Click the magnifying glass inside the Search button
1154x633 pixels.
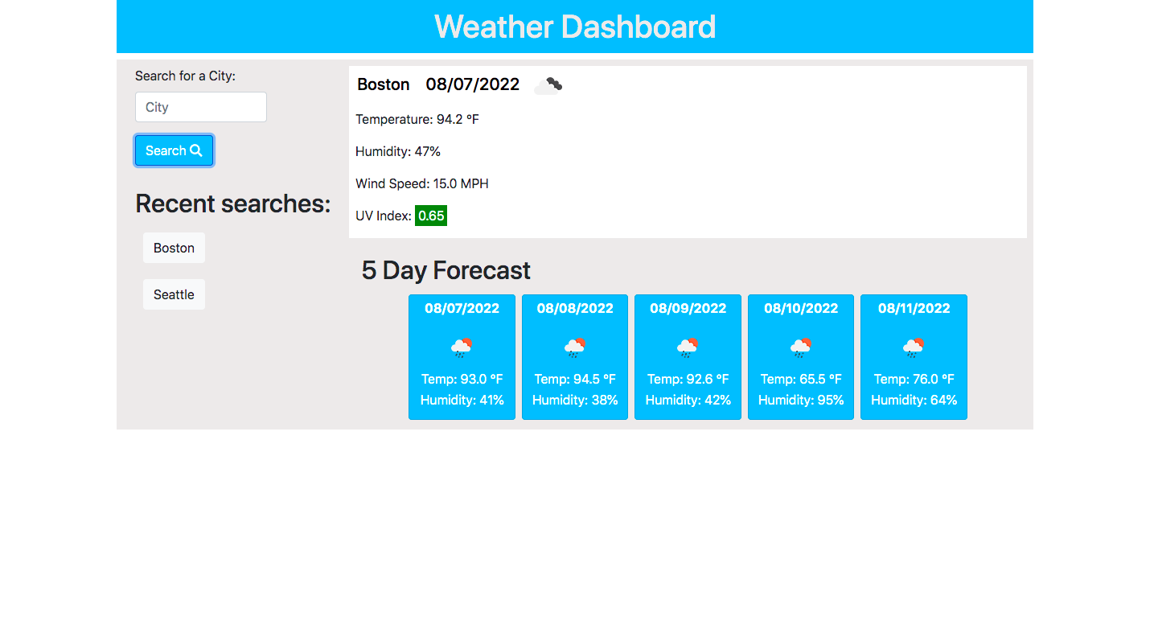(196, 150)
